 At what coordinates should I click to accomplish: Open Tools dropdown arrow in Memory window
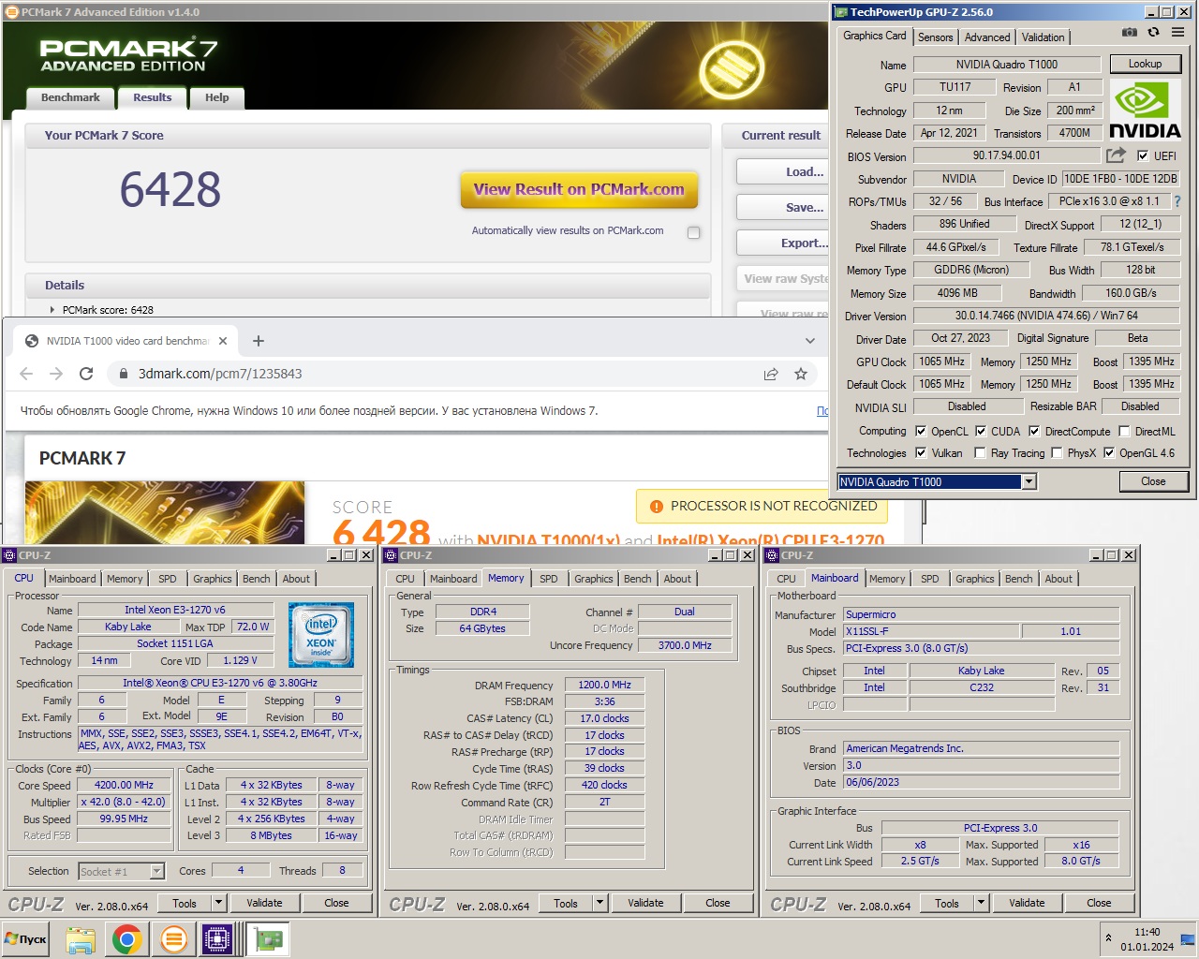click(x=600, y=903)
